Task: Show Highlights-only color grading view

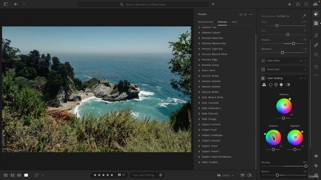Action: tap(281, 84)
